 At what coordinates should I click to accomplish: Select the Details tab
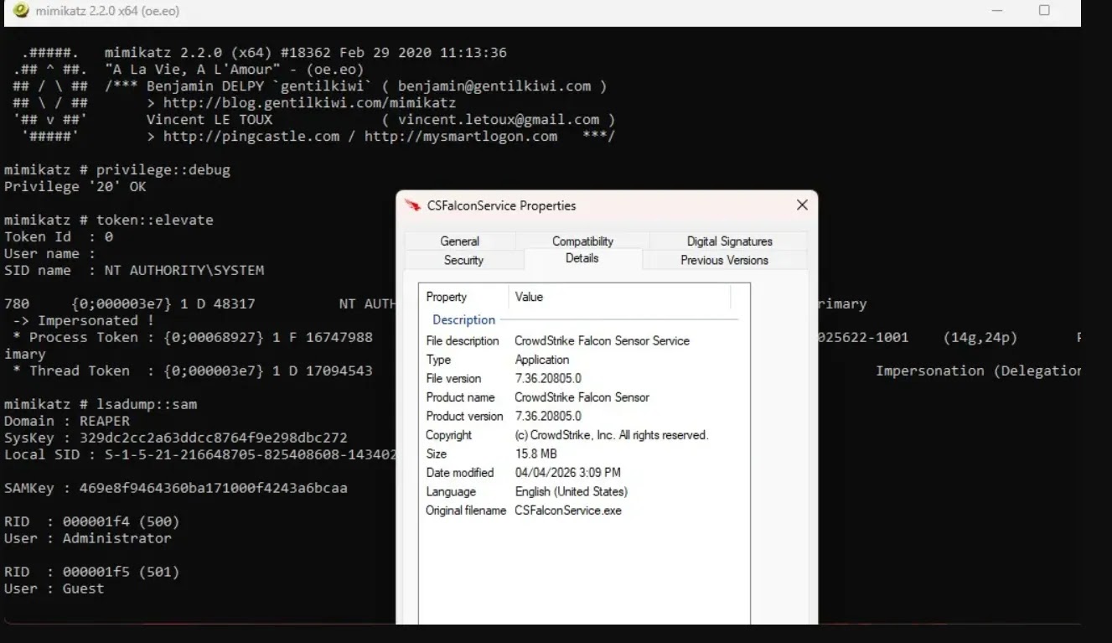(x=582, y=258)
